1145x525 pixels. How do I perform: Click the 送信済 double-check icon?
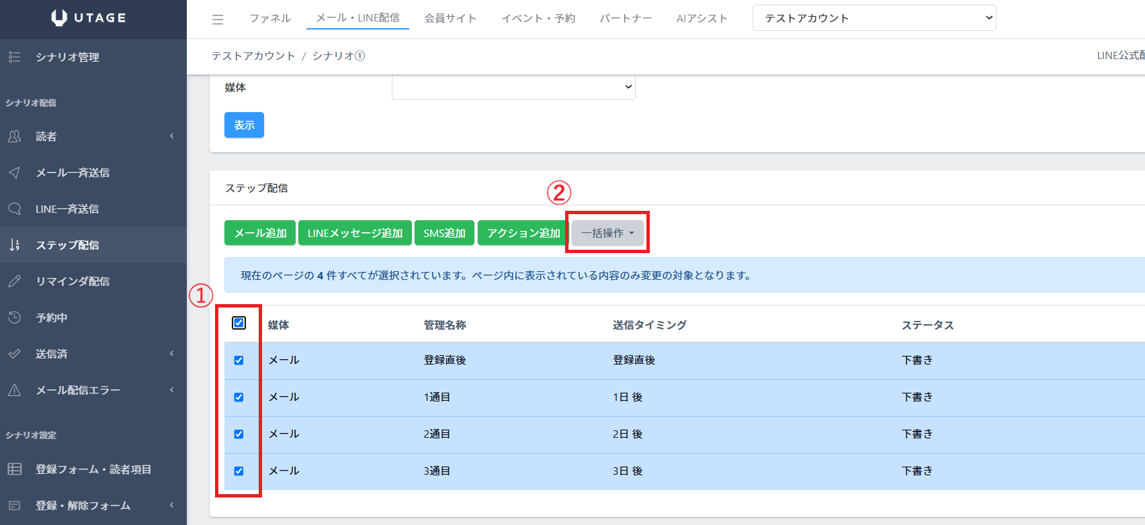click(15, 354)
